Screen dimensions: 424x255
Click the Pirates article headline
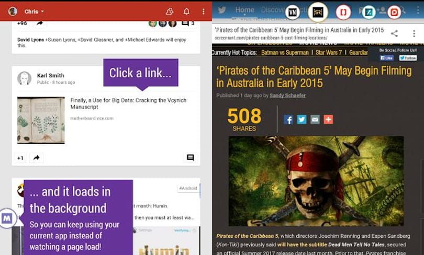coord(314,77)
